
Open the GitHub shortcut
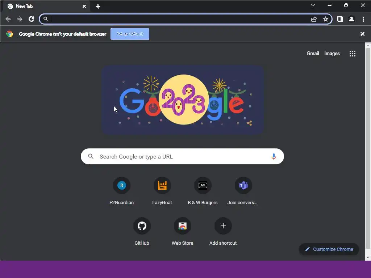[x=142, y=231]
